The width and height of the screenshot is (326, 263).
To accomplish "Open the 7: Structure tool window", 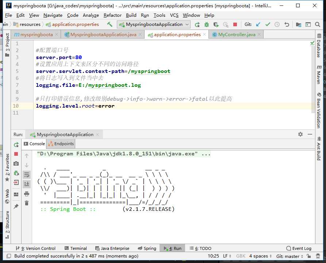I will (x=7, y=225).
